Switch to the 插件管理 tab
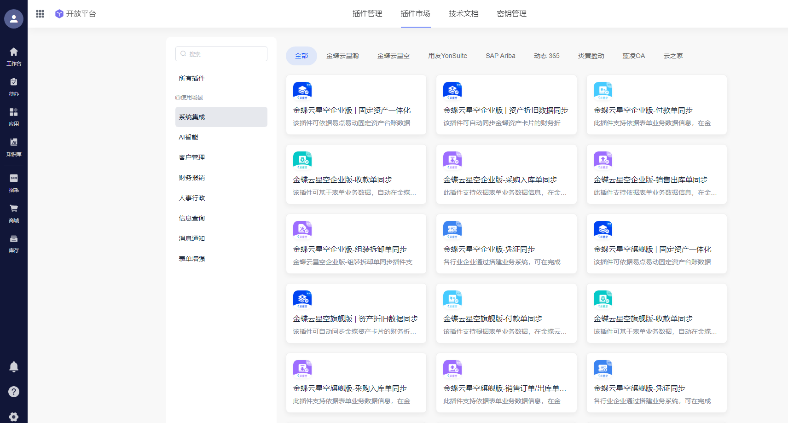 click(x=367, y=14)
